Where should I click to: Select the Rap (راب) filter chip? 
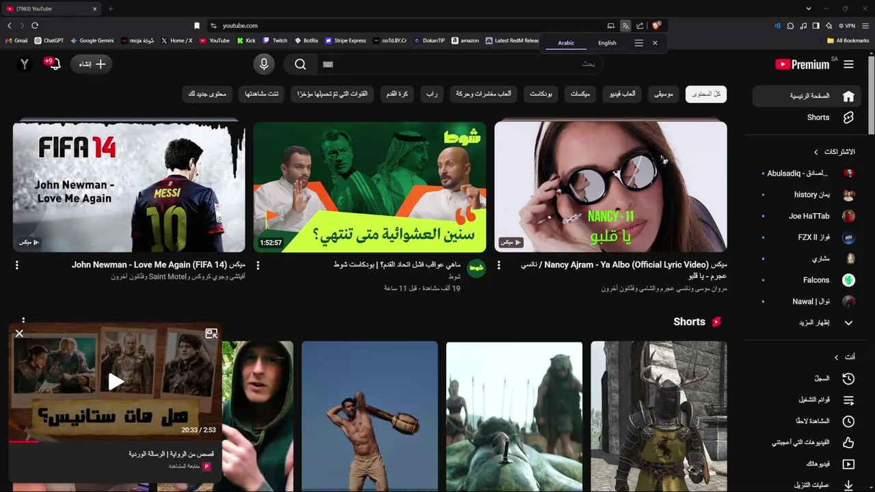(x=432, y=94)
